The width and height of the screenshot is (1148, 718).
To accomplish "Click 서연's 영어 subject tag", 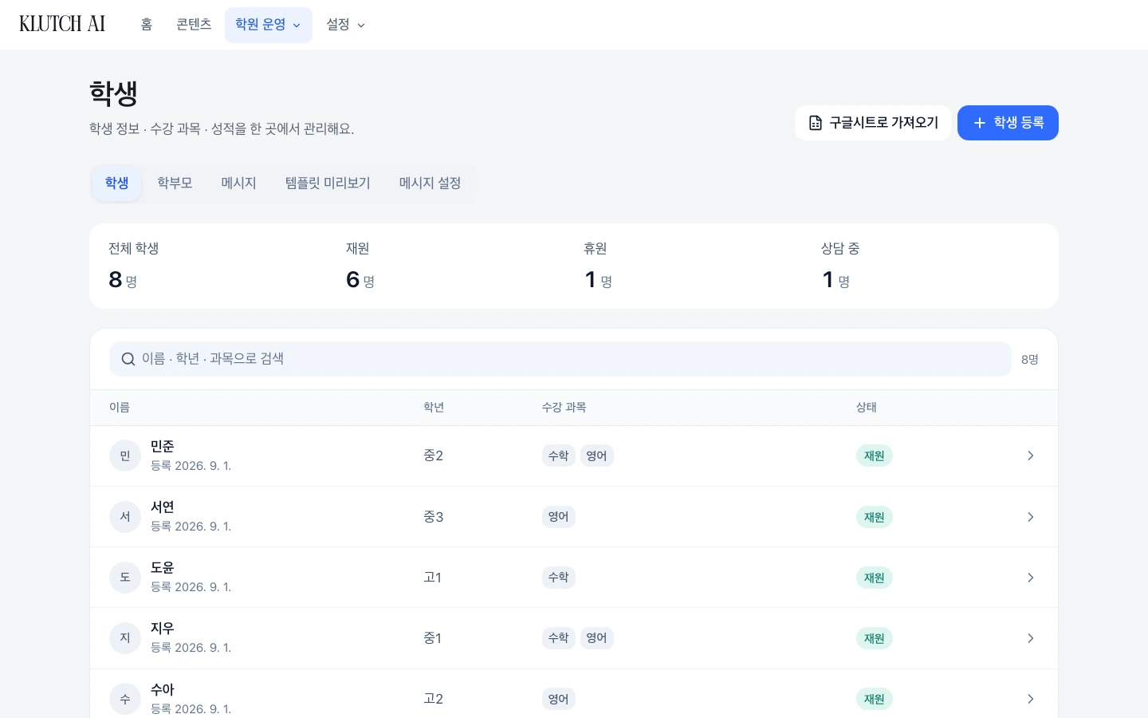I will (559, 517).
